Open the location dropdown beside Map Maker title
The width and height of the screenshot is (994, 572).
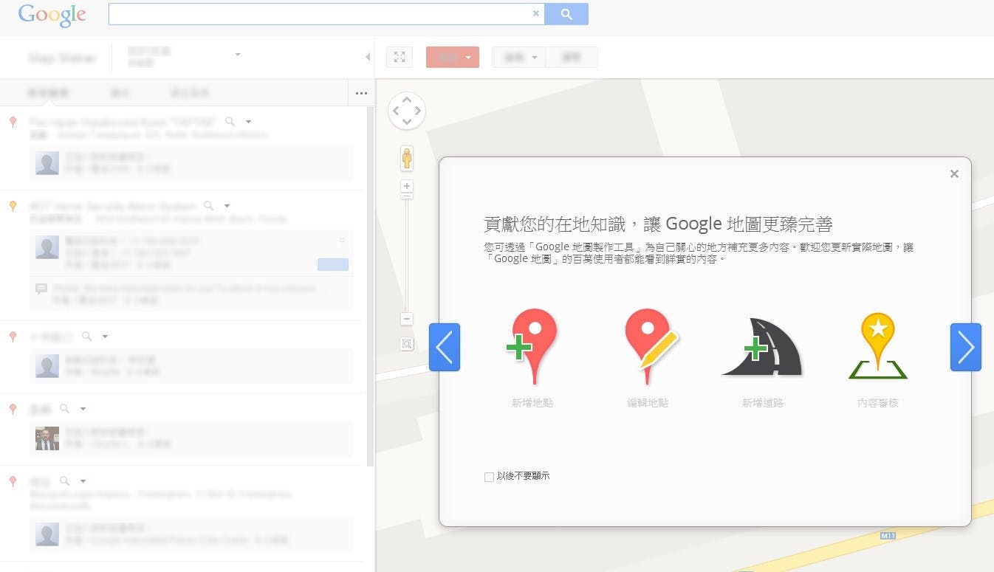238,55
